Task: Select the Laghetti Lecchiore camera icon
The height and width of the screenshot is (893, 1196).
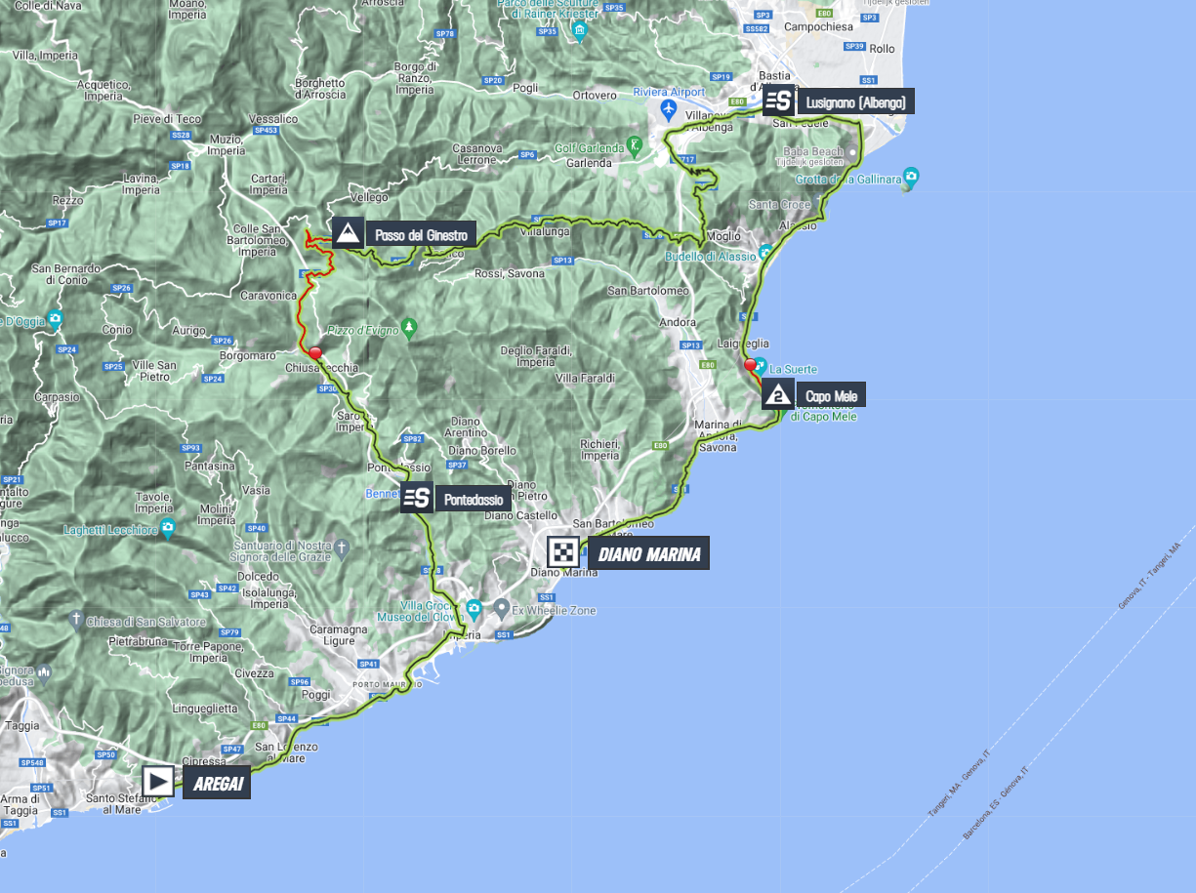Action: pyautogui.click(x=168, y=528)
